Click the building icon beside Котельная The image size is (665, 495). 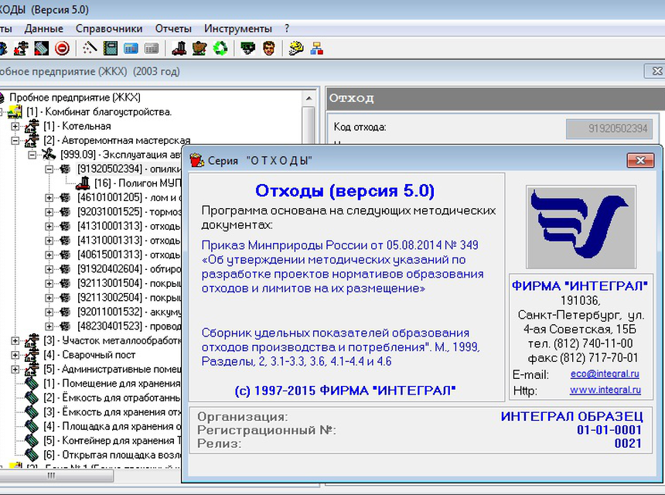point(32,126)
